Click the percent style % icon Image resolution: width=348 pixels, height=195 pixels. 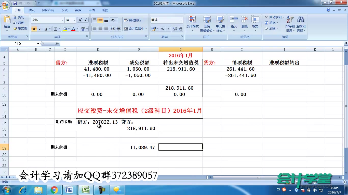(162, 29)
